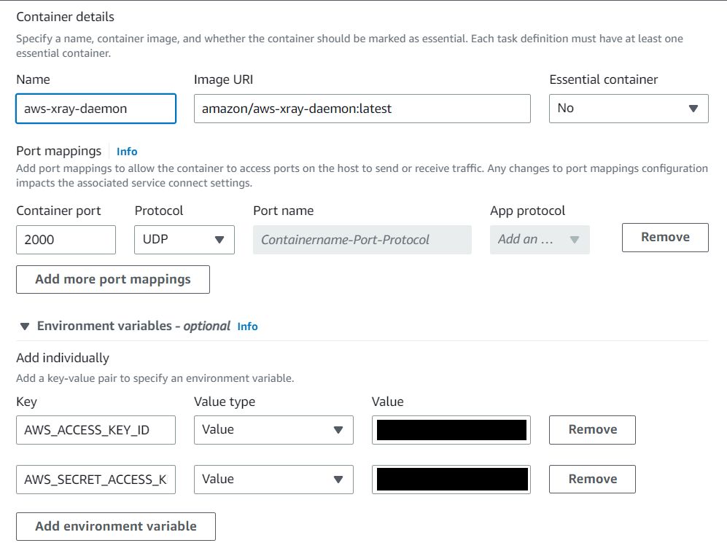Click the container Name input field
727x559 pixels.
(96, 109)
